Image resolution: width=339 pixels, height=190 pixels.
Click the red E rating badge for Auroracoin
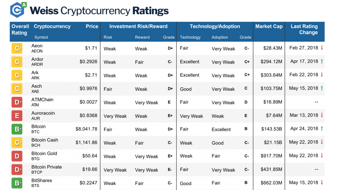17,116
